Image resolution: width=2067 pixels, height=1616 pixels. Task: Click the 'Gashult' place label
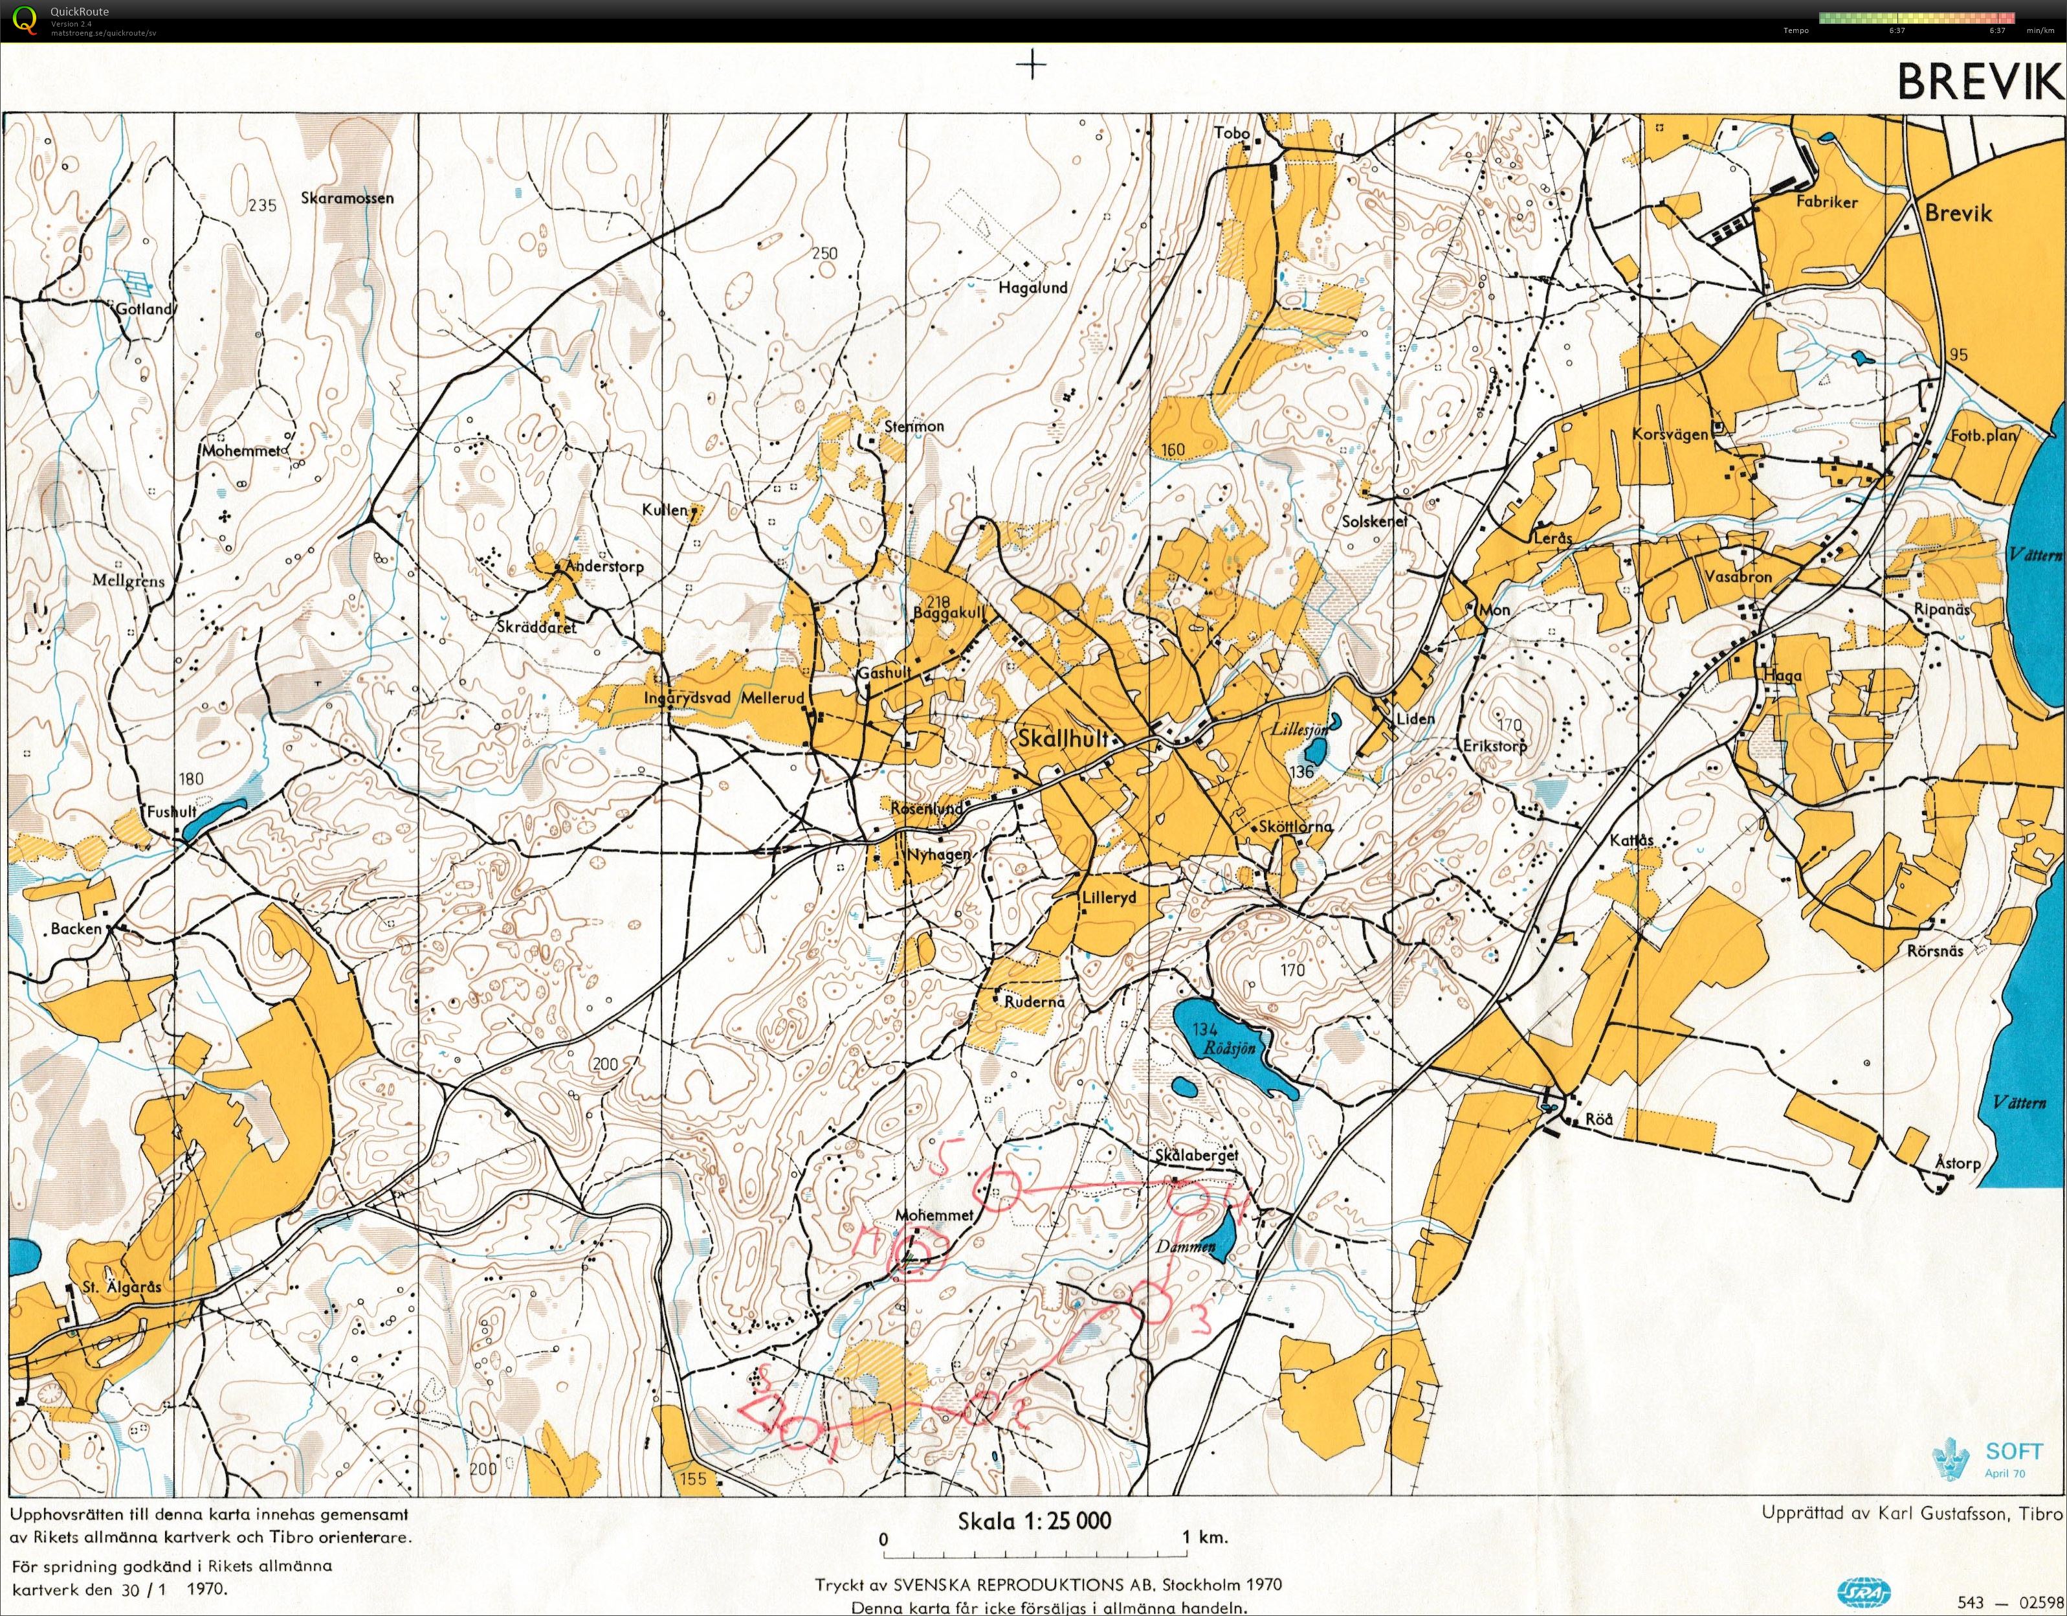click(x=885, y=672)
